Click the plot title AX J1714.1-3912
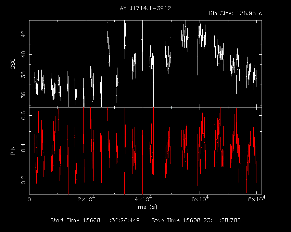291x232 pixels. tap(145, 8)
